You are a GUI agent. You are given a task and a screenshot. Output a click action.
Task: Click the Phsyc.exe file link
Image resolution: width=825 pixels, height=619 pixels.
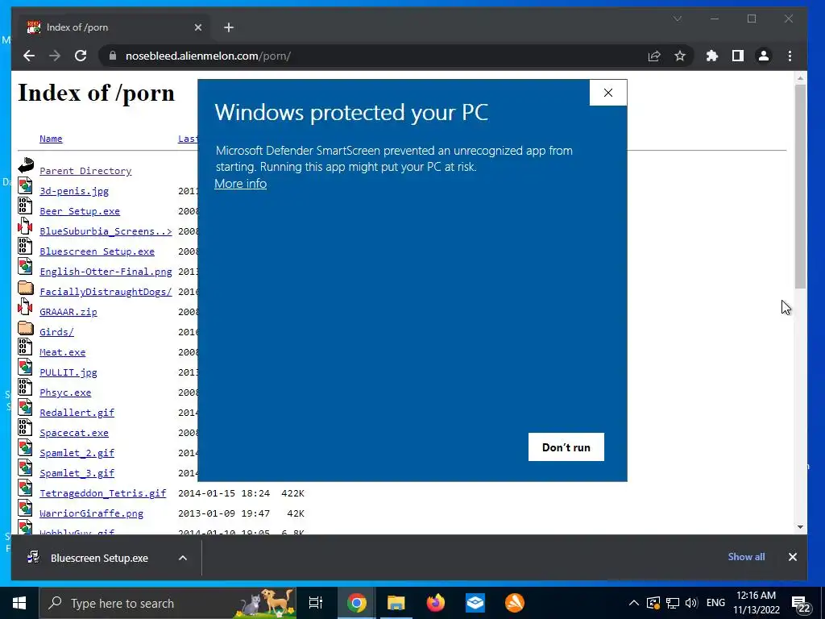pyautogui.click(x=65, y=393)
